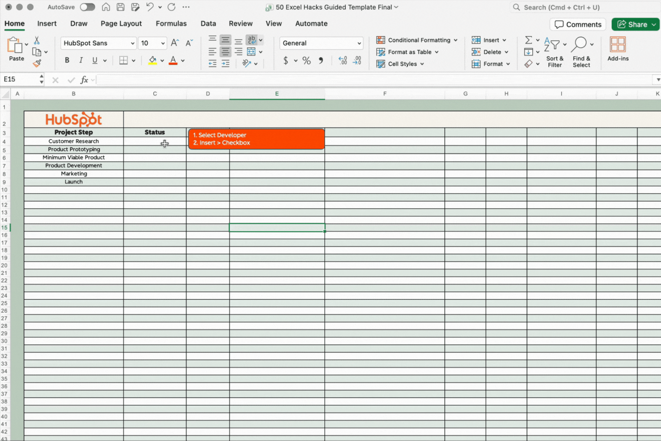Viewport: 661px width, 441px height.
Task: Open the Data ribbon tab
Action: 208,23
